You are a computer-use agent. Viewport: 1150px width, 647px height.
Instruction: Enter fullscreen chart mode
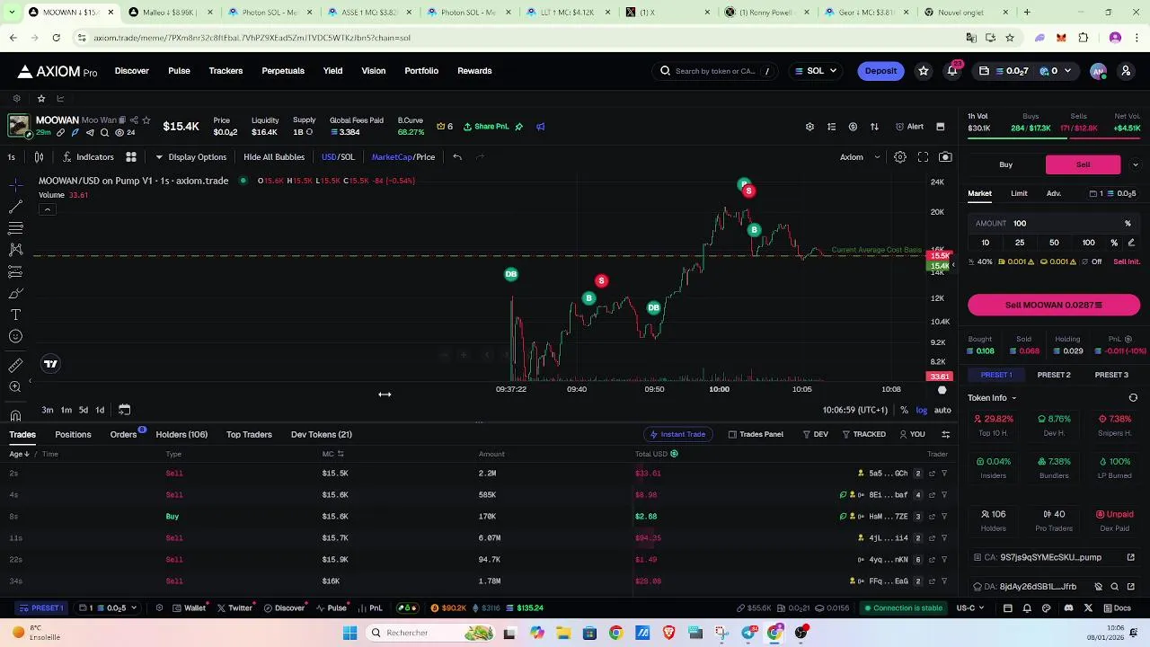(x=923, y=157)
